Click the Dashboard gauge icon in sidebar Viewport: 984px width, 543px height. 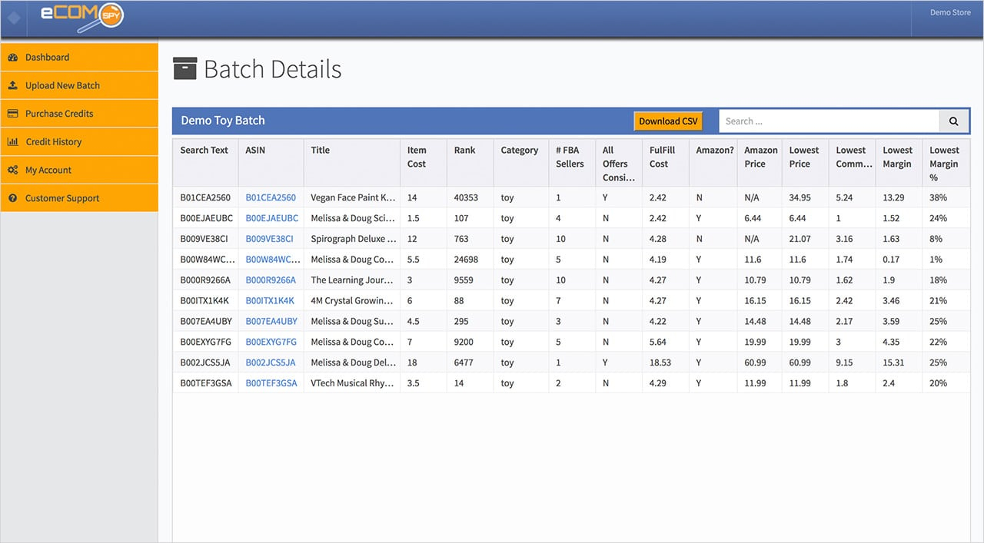(13, 58)
